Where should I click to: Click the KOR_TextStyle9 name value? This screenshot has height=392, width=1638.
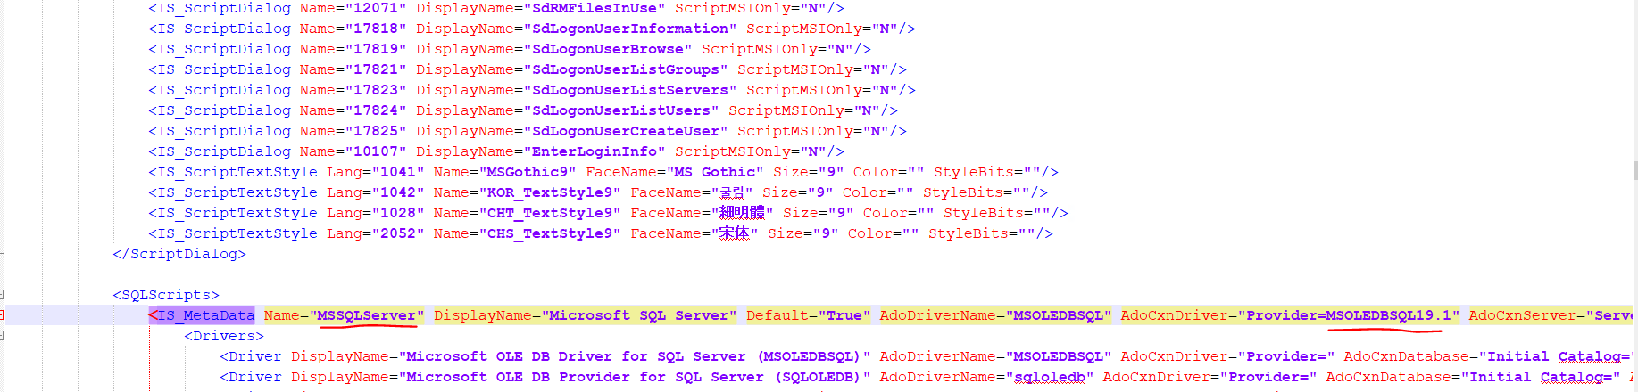549,192
